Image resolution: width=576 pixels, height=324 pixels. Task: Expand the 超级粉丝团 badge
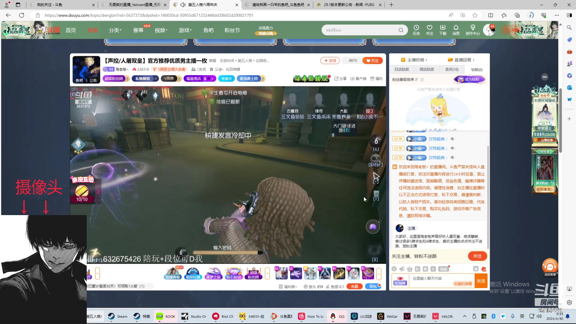(x=116, y=79)
